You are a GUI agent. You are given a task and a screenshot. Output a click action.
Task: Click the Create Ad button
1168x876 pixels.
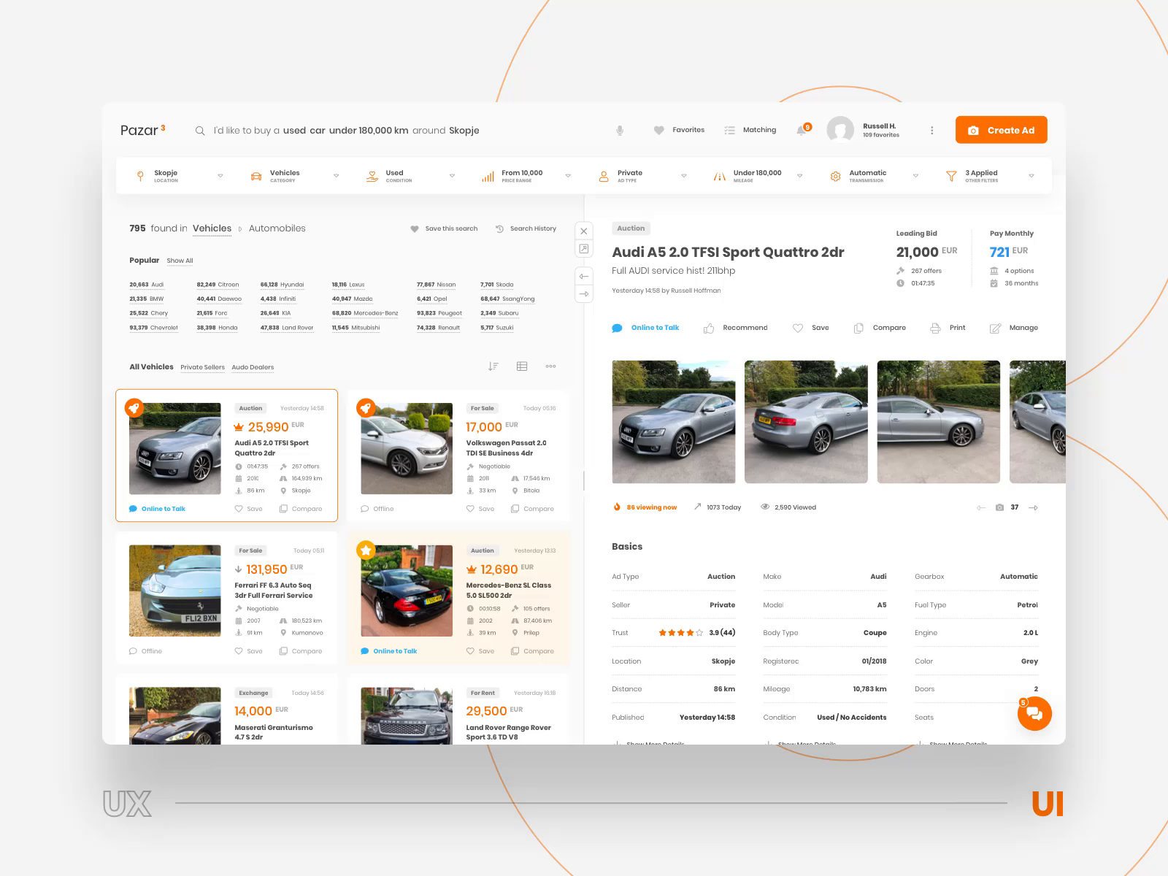(x=1001, y=130)
